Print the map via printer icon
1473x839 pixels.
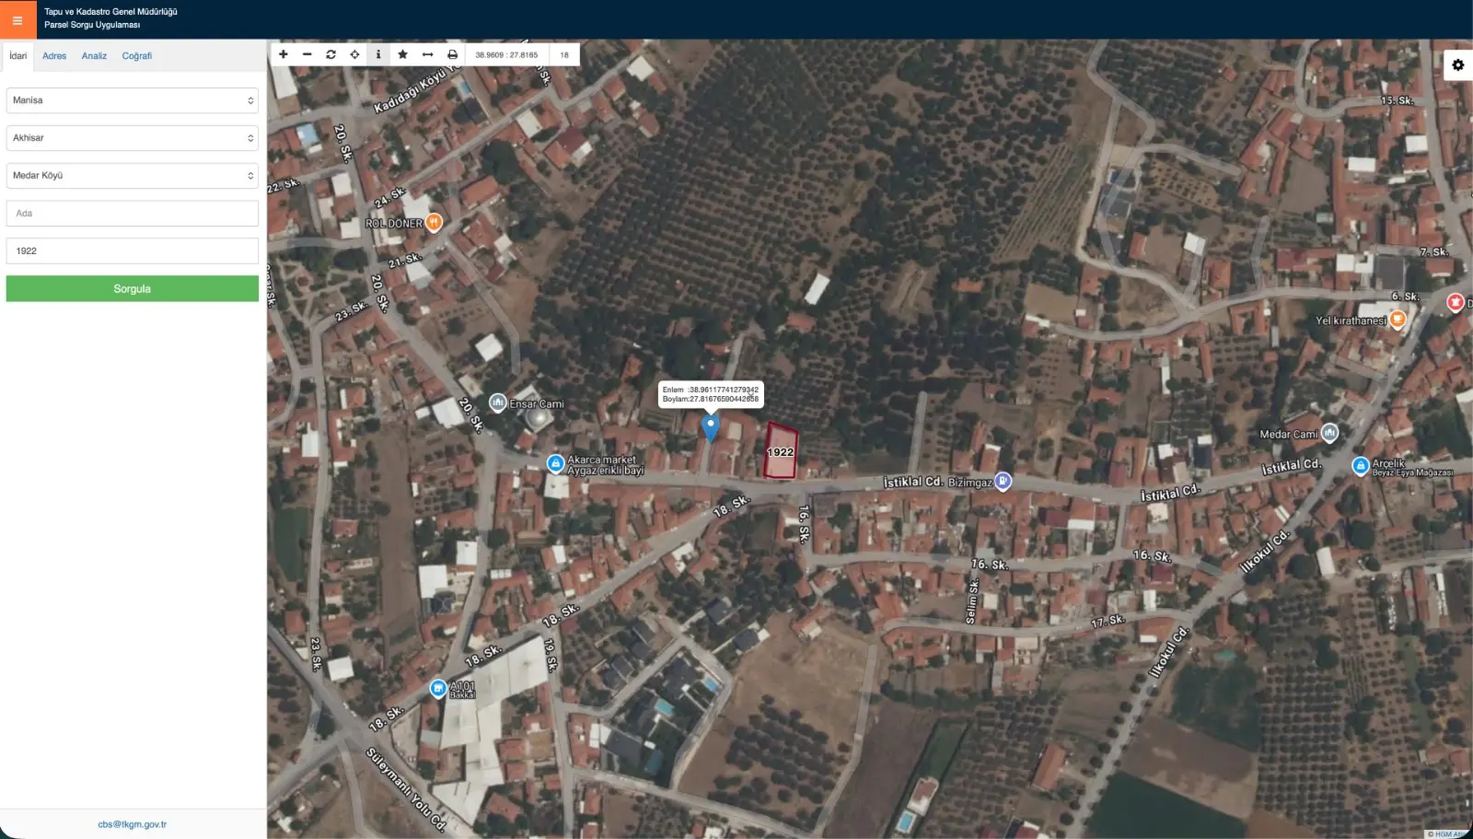(x=453, y=54)
